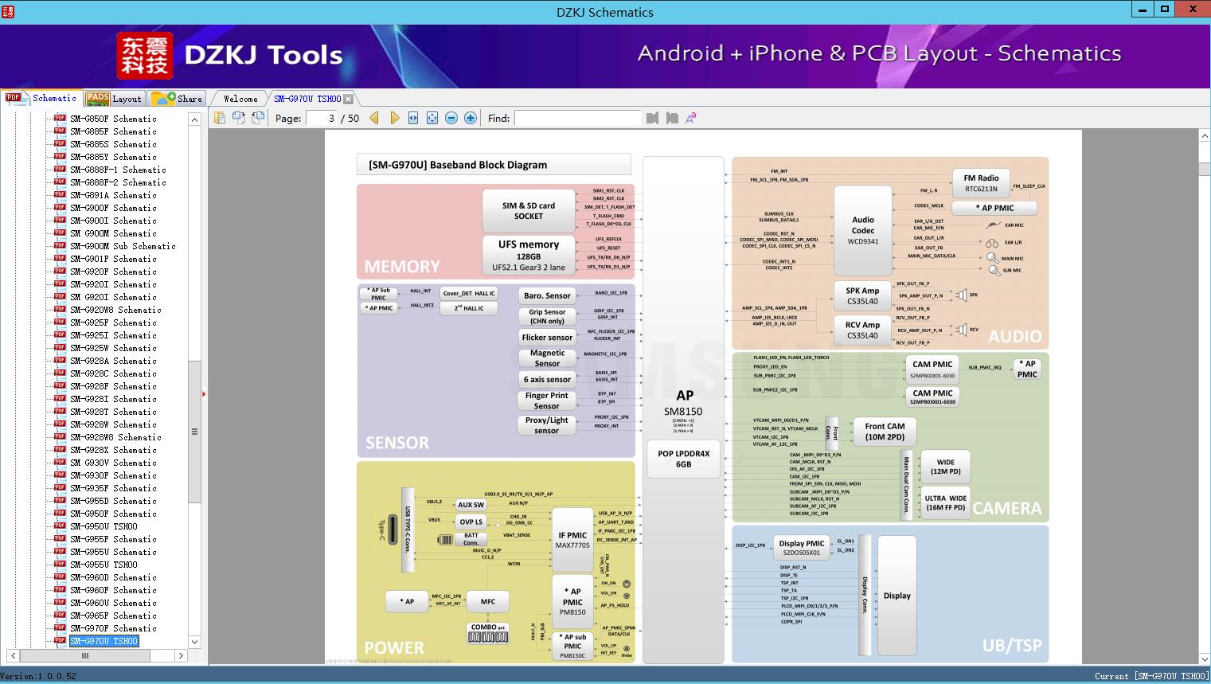Find previous match icon
Screen dimensions: 1211x684
[653, 118]
